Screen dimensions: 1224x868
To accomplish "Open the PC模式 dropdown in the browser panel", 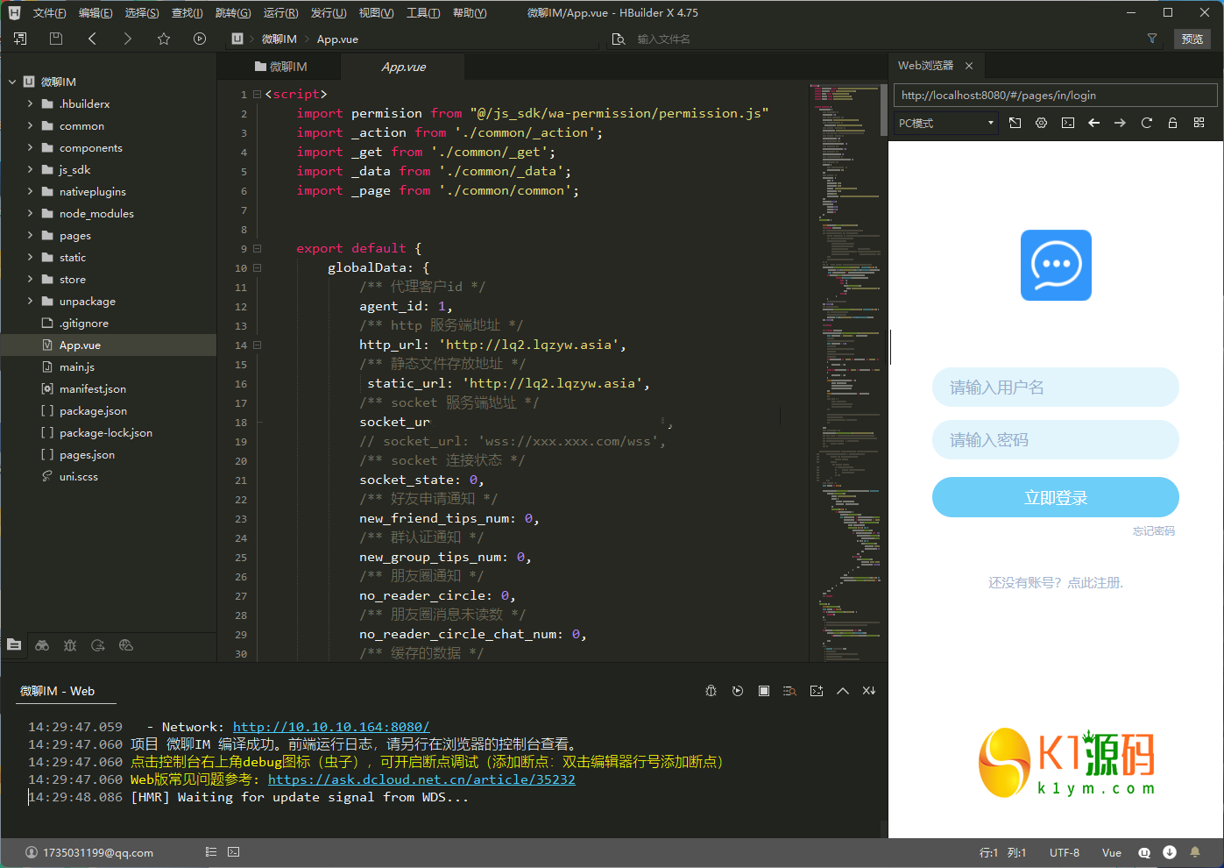I will pyautogui.click(x=946, y=123).
